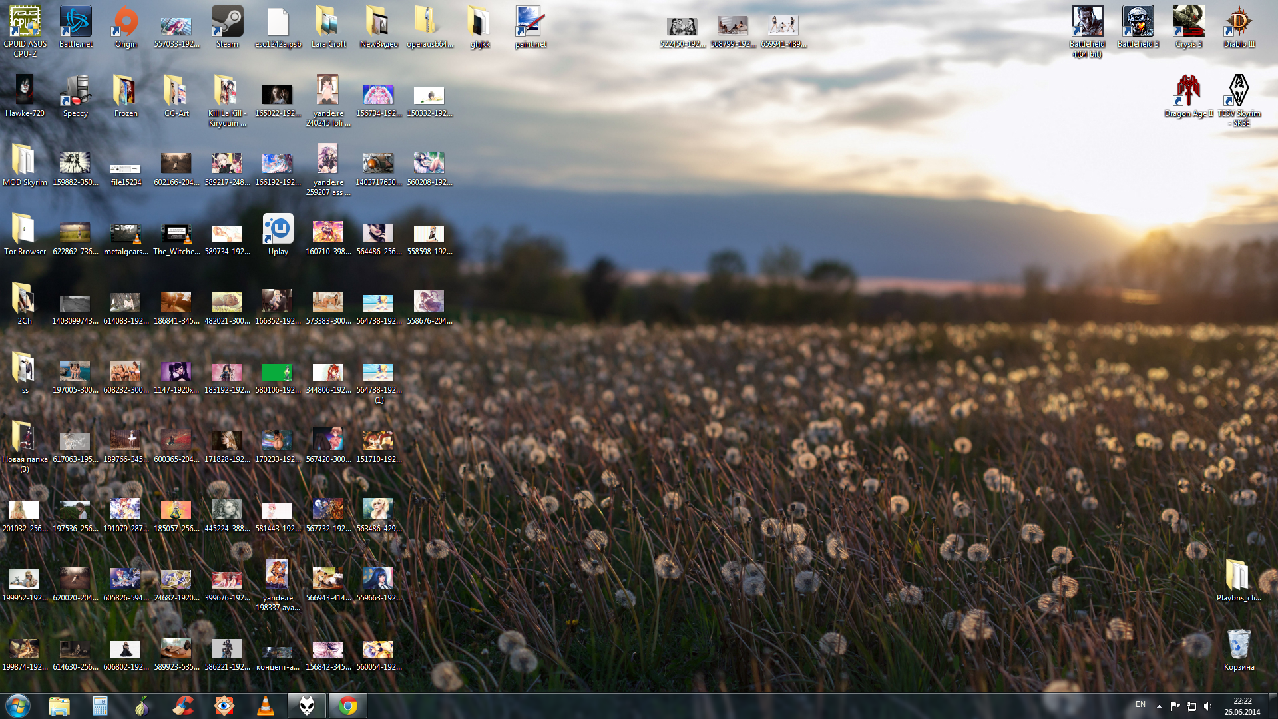Select the 564738-192 image thumbnail

point(379,303)
